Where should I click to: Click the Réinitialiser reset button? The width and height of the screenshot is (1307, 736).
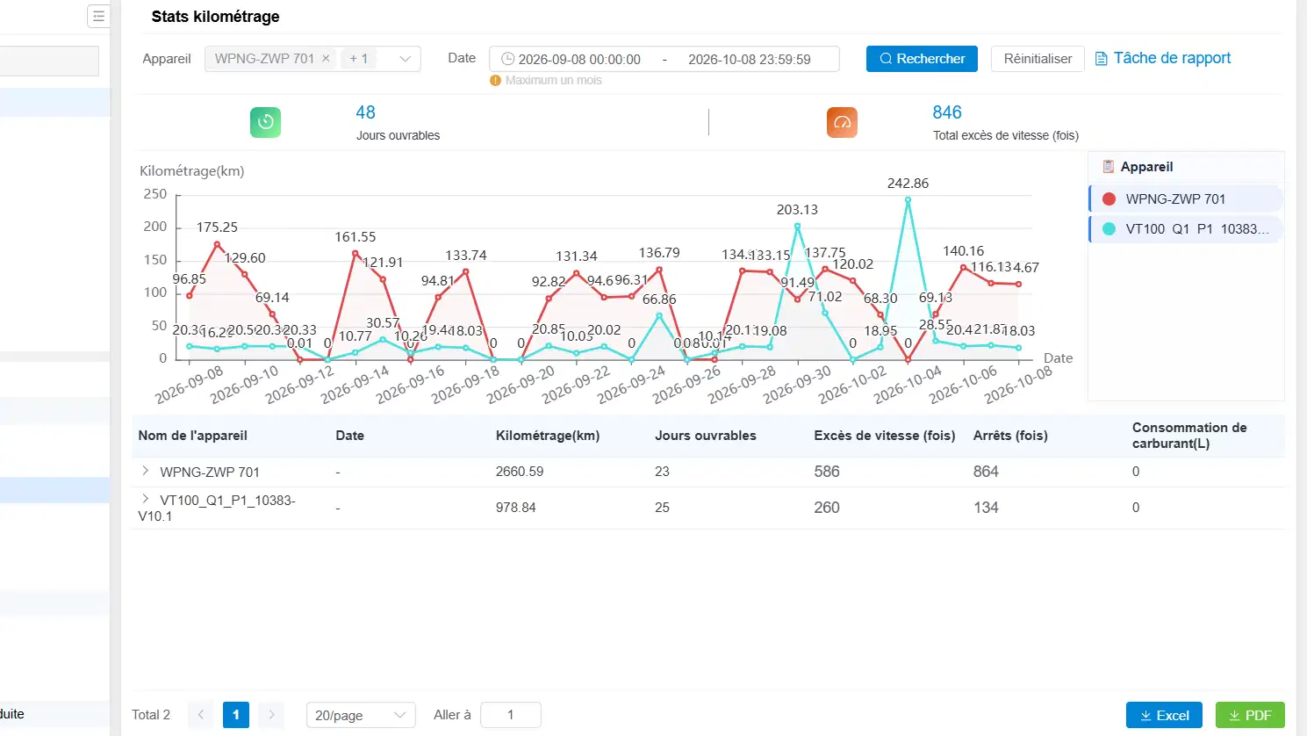pos(1038,59)
